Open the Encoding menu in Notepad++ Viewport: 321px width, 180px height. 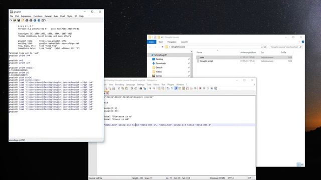[119, 84]
